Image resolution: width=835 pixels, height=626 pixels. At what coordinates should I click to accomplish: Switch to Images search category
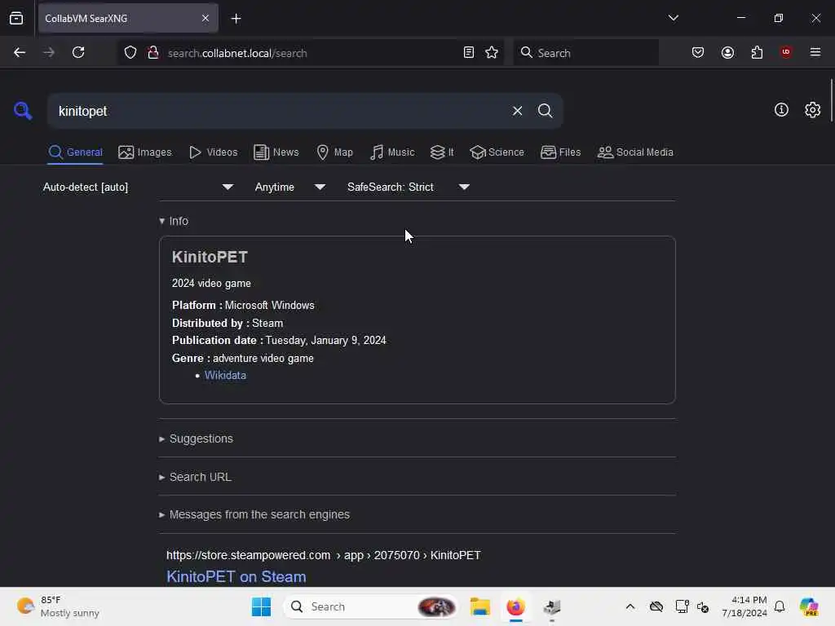pos(145,152)
